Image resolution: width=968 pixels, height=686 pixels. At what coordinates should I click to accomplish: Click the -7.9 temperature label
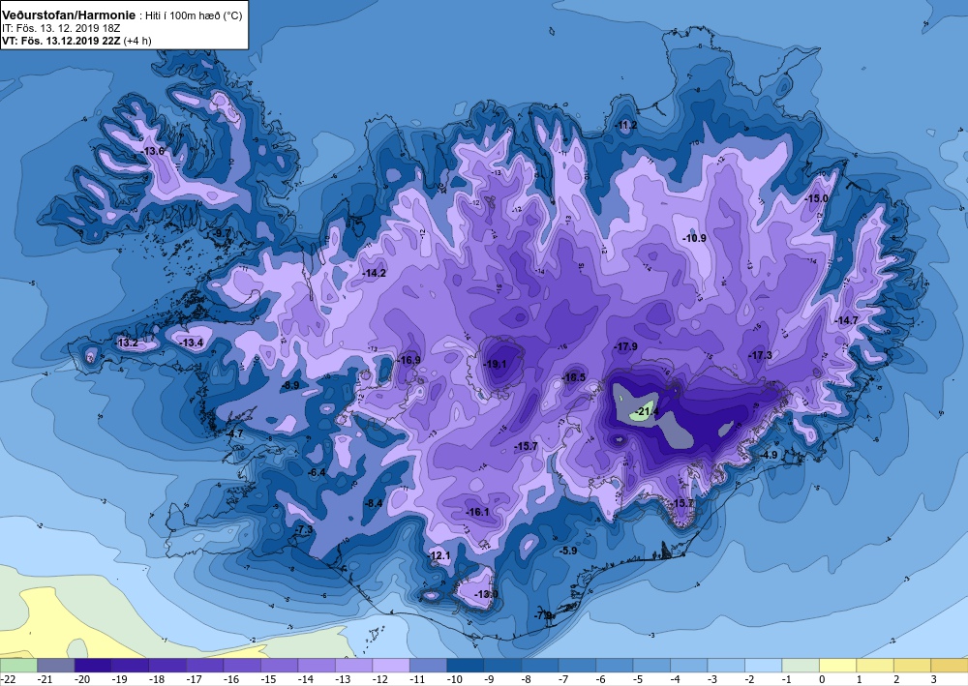543,615
